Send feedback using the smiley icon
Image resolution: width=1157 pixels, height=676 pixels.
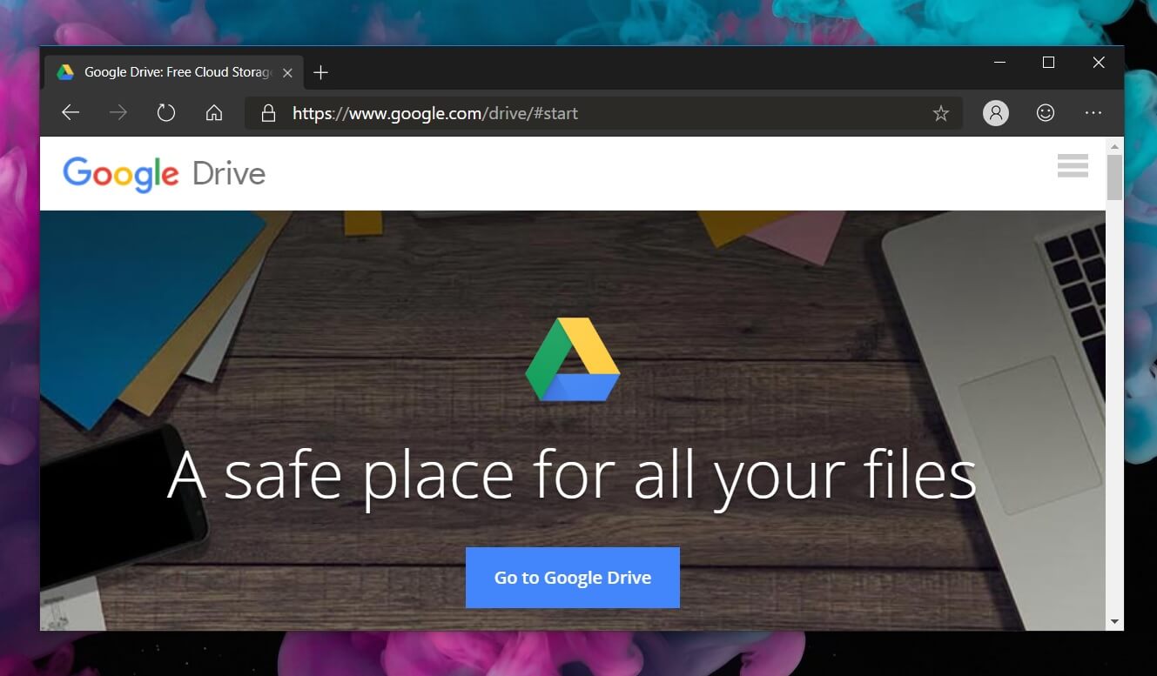(1046, 113)
